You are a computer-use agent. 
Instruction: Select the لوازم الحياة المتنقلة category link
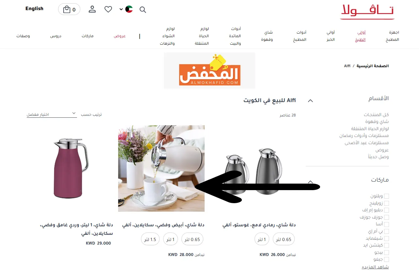[x=370, y=128]
